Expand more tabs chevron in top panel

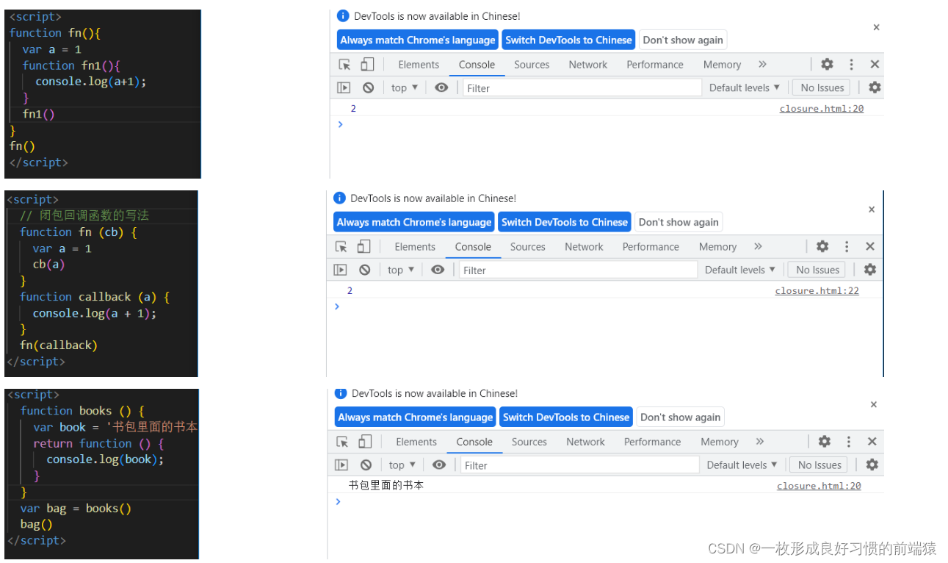762,65
